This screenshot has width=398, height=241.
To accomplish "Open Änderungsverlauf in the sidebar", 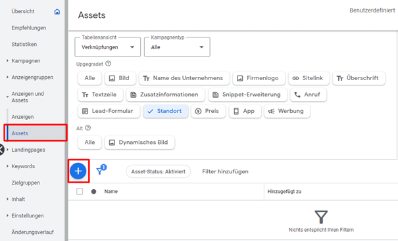I will coord(32,232).
